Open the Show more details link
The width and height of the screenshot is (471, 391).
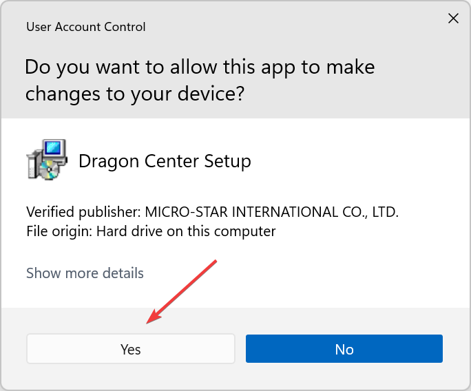pos(85,273)
